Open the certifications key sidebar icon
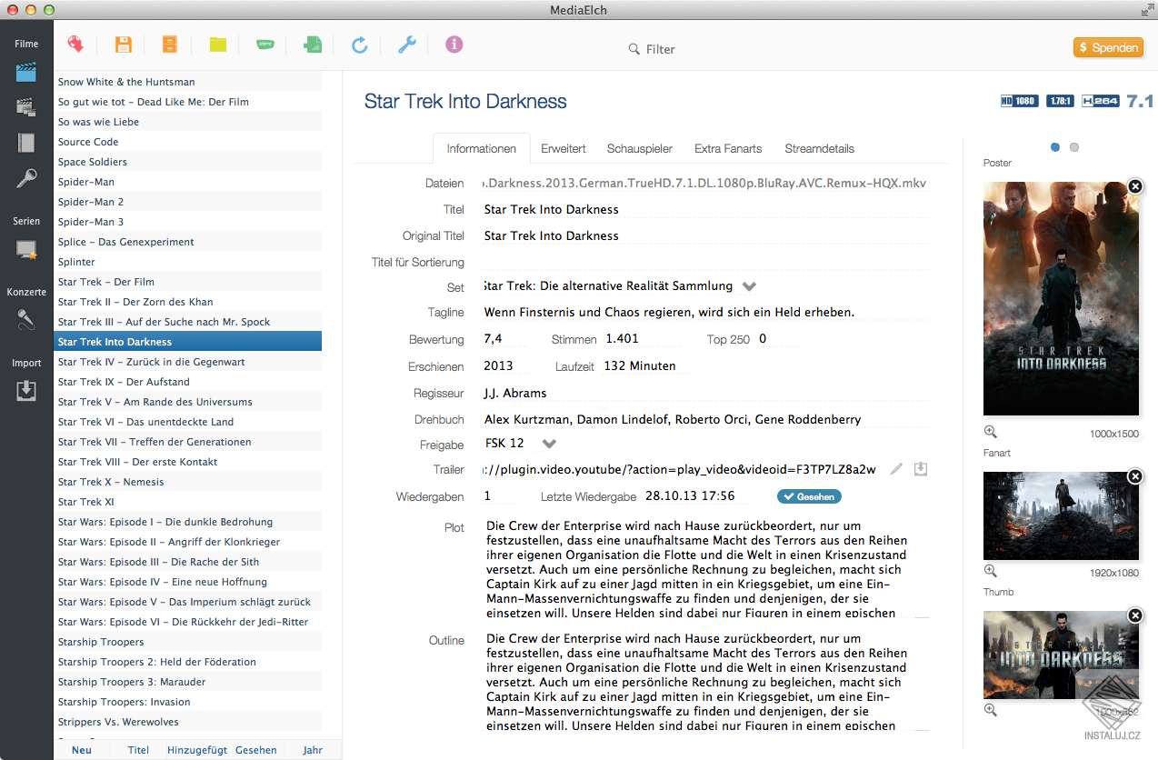The width and height of the screenshot is (1158, 760). click(26, 178)
